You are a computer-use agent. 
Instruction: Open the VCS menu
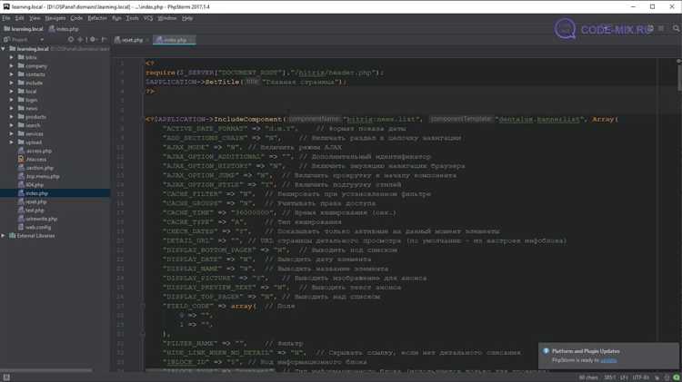(148, 18)
